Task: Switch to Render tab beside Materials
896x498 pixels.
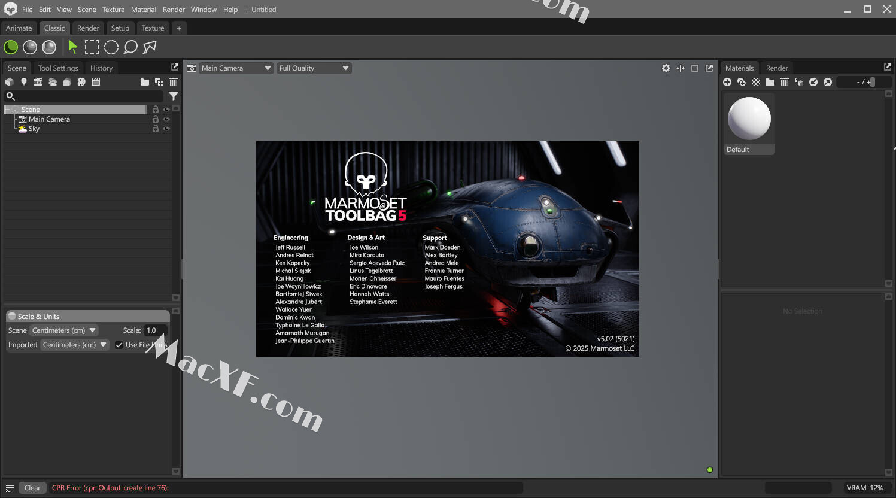Action: [x=777, y=68]
